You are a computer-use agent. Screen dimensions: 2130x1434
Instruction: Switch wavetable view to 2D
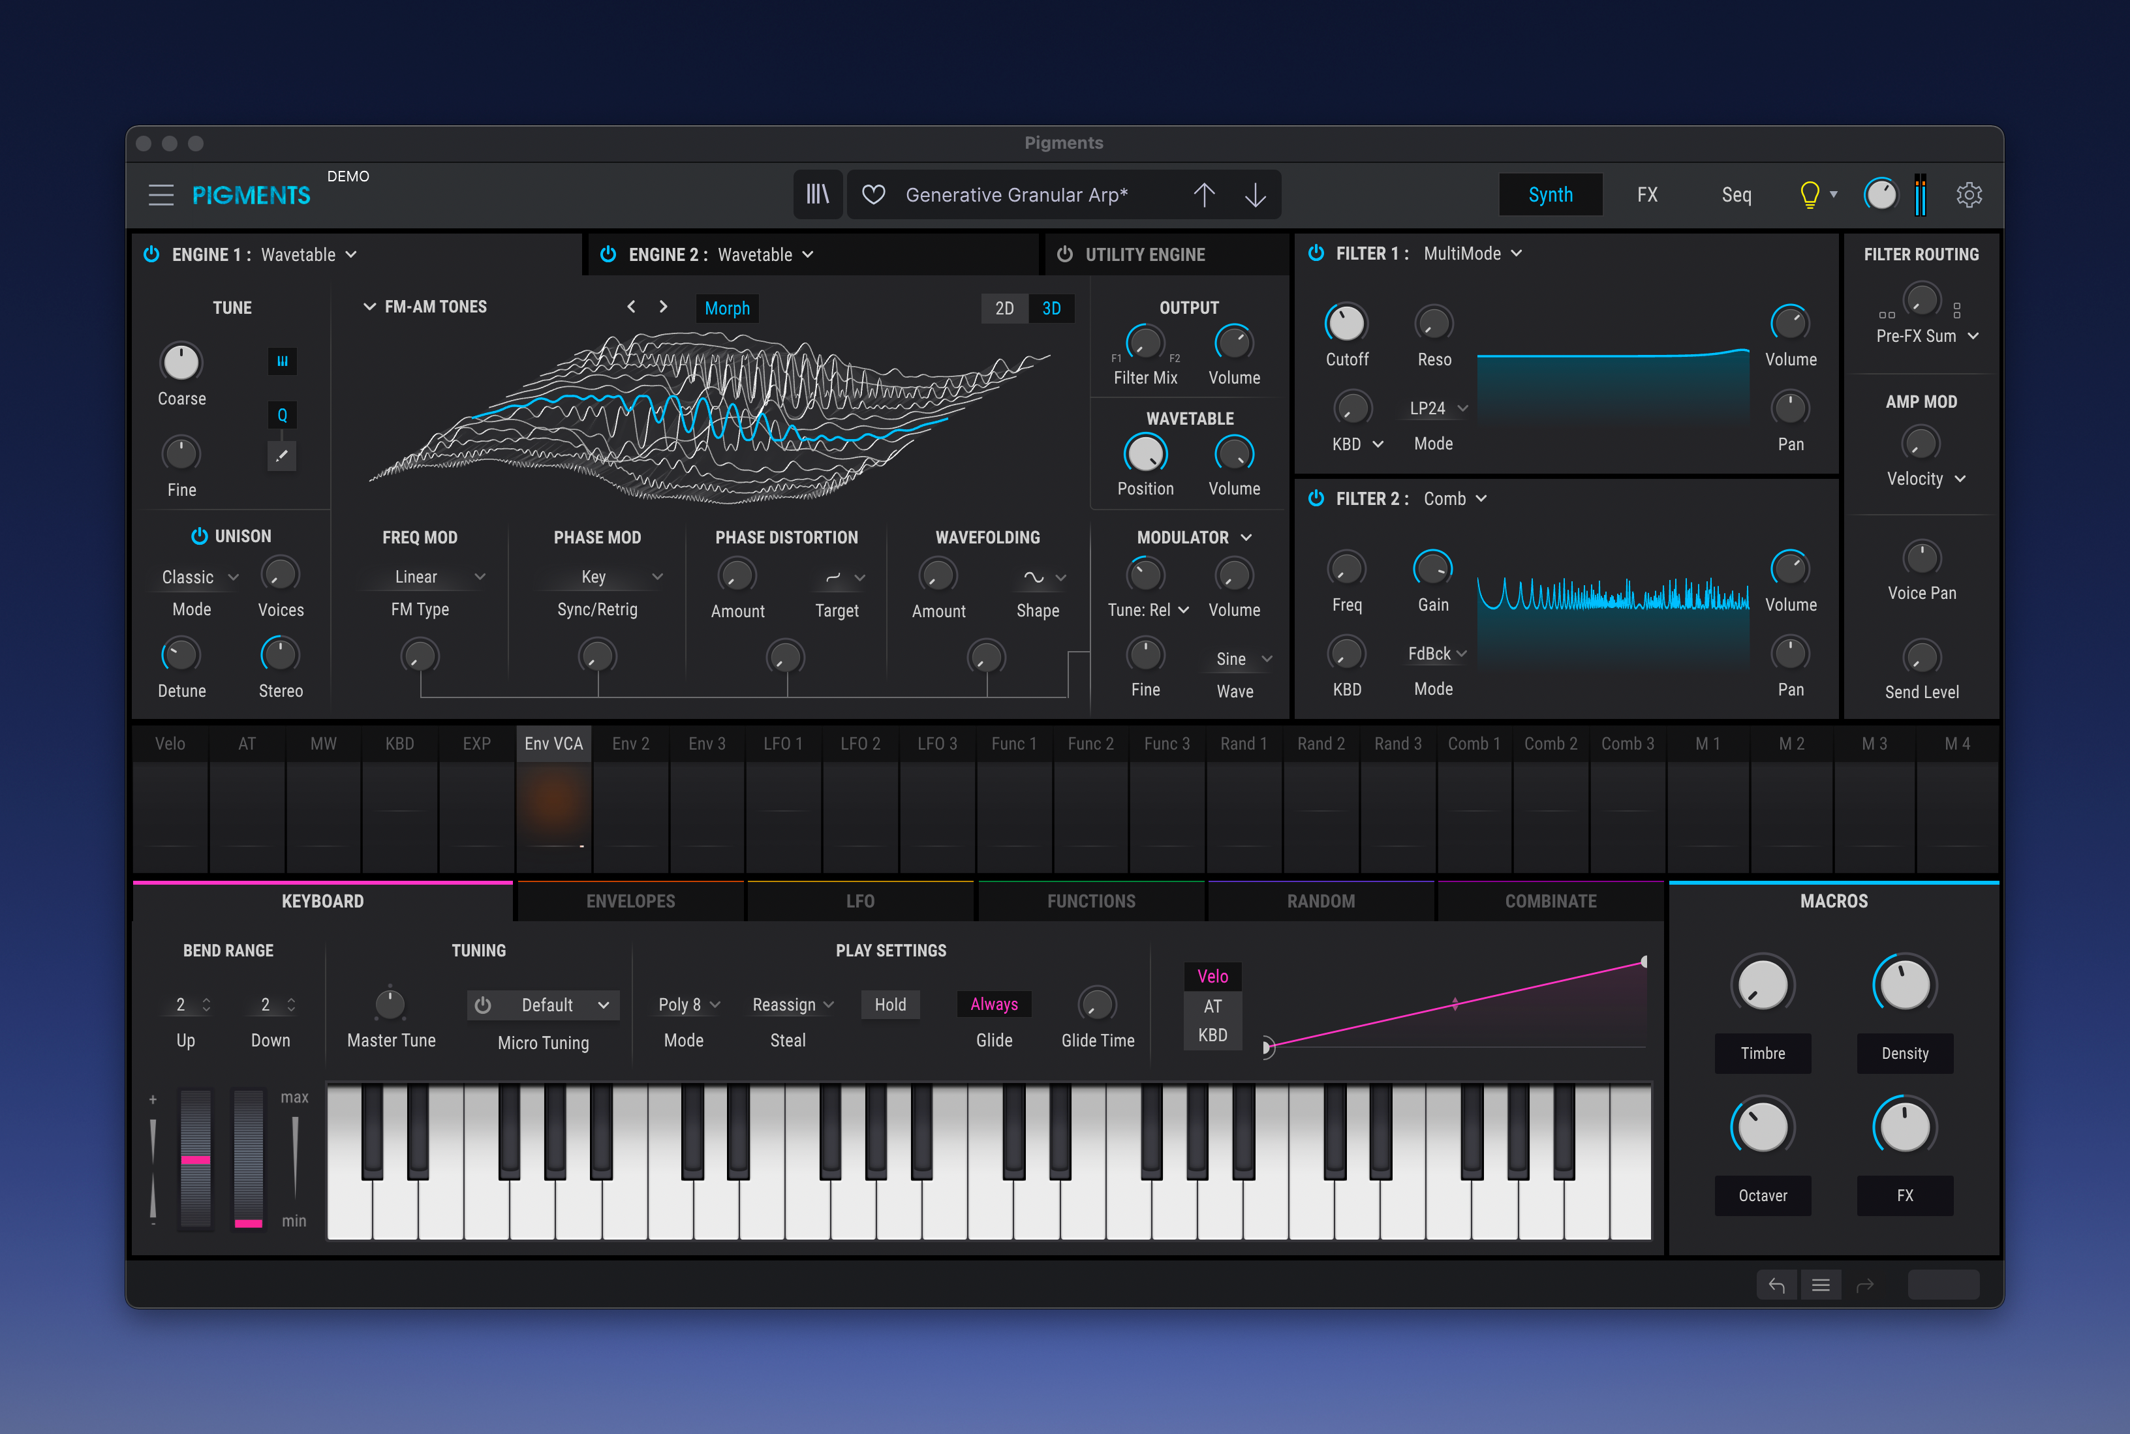coord(1004,308)
